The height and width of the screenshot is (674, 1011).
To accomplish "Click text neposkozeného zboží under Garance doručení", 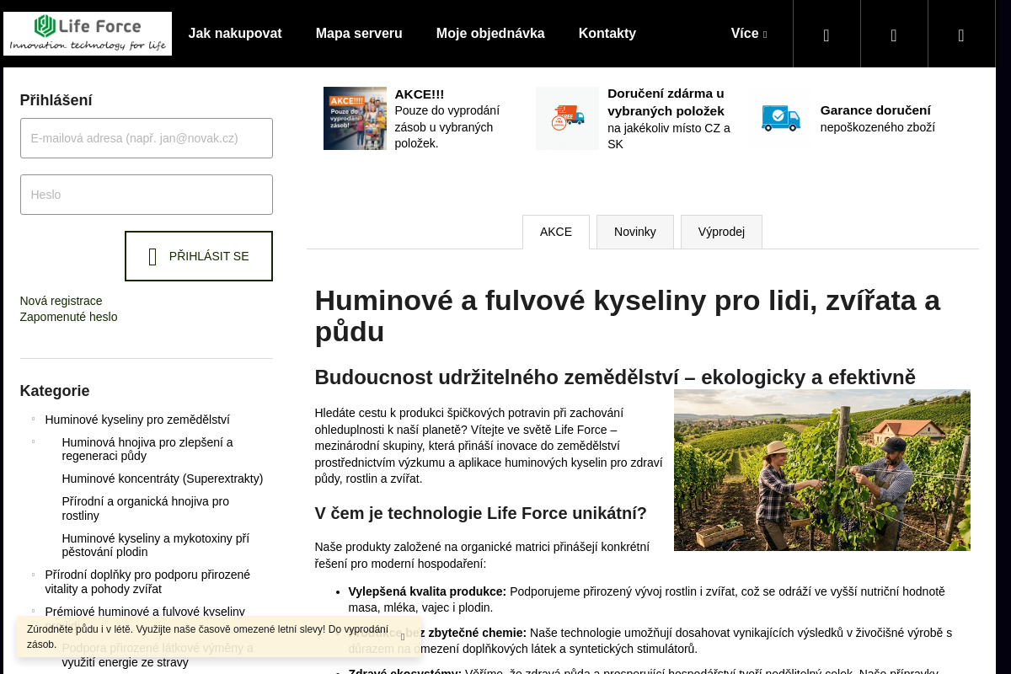I will tap(878, 127).
